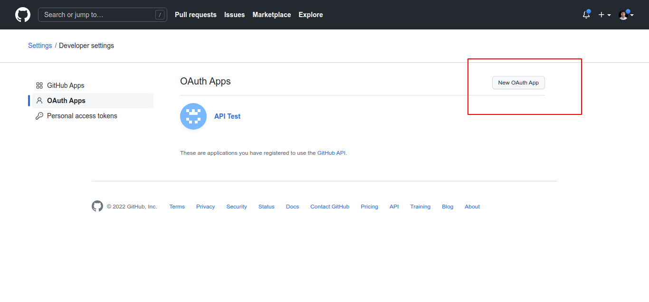The image size is (649, 302).
Task: Click the Docs footer link
Action: click(x=292, y=207)
